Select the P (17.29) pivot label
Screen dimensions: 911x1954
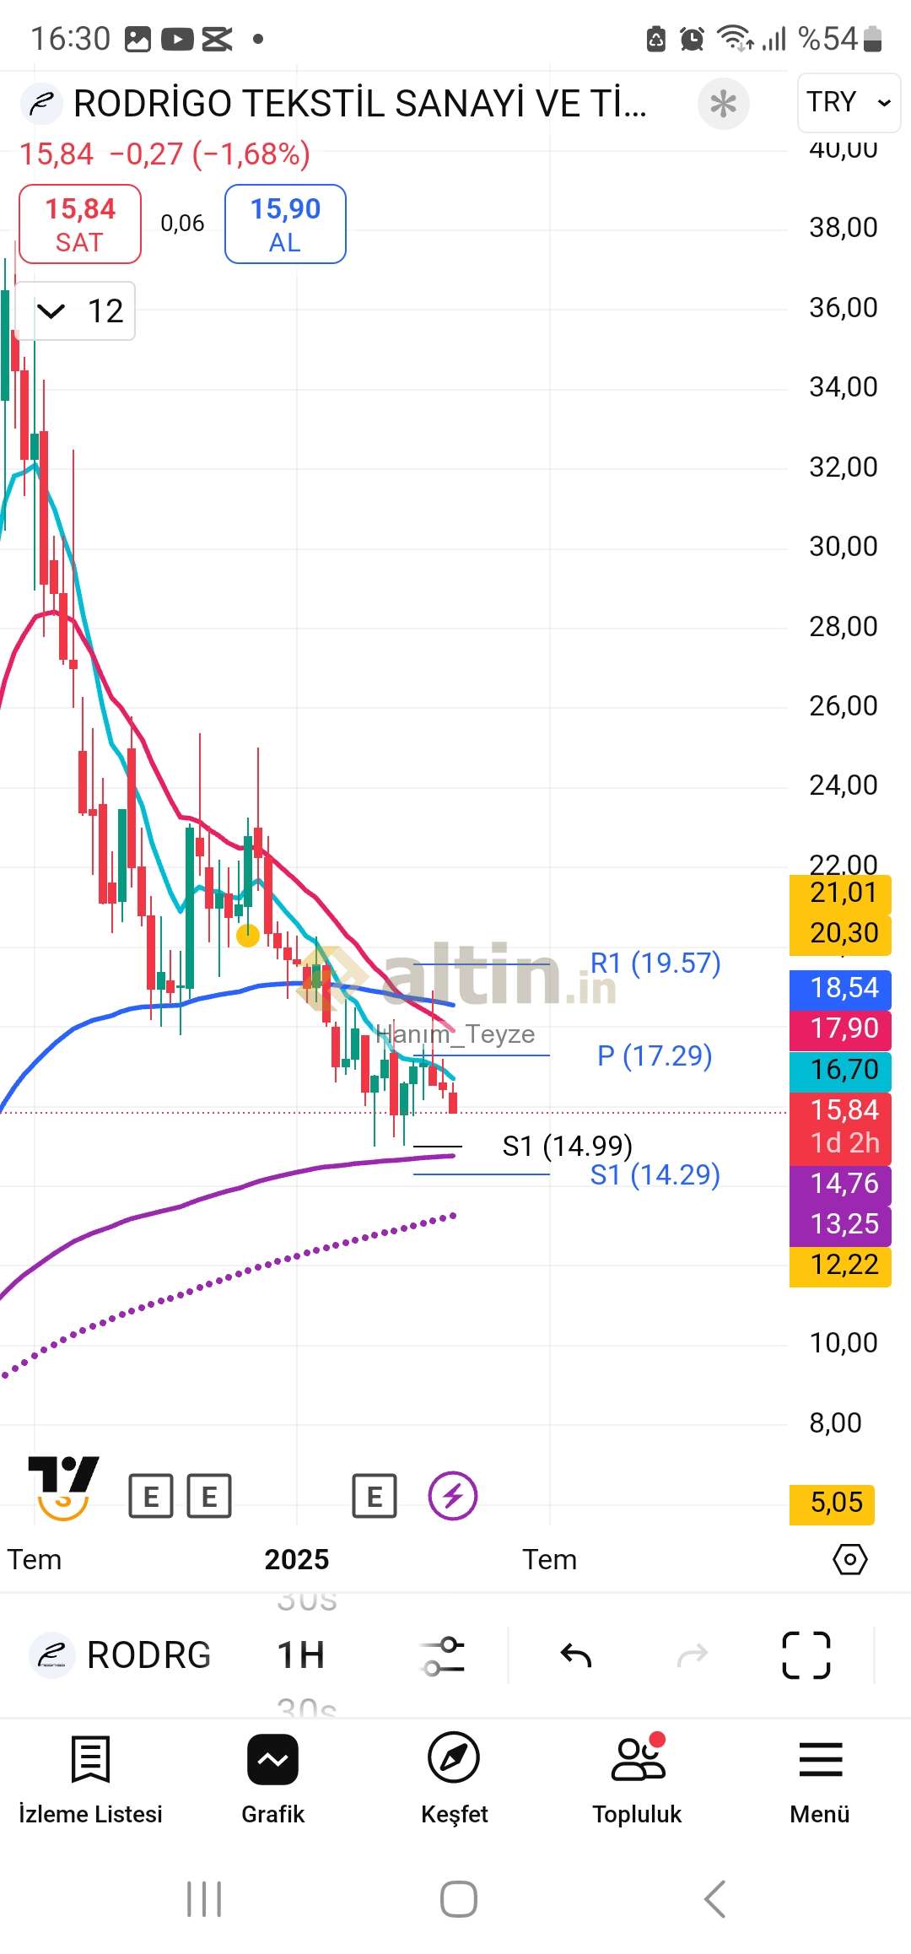655,1055
